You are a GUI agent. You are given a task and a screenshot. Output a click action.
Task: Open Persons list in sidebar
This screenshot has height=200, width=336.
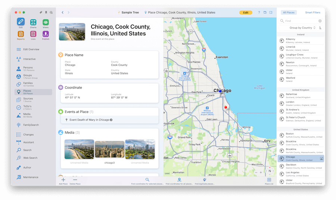(33, 68)
